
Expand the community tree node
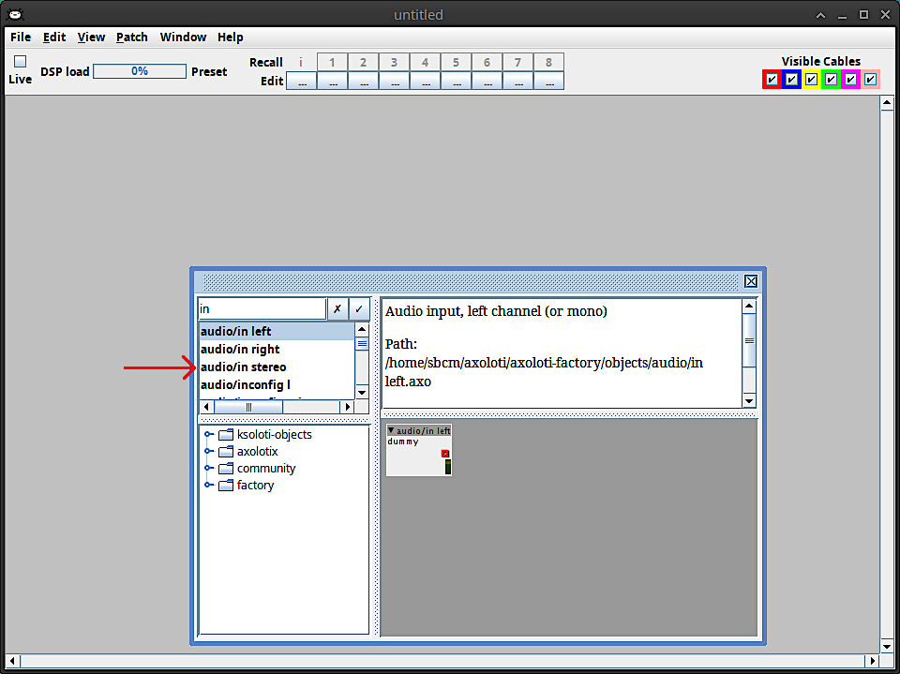point(209,469)
